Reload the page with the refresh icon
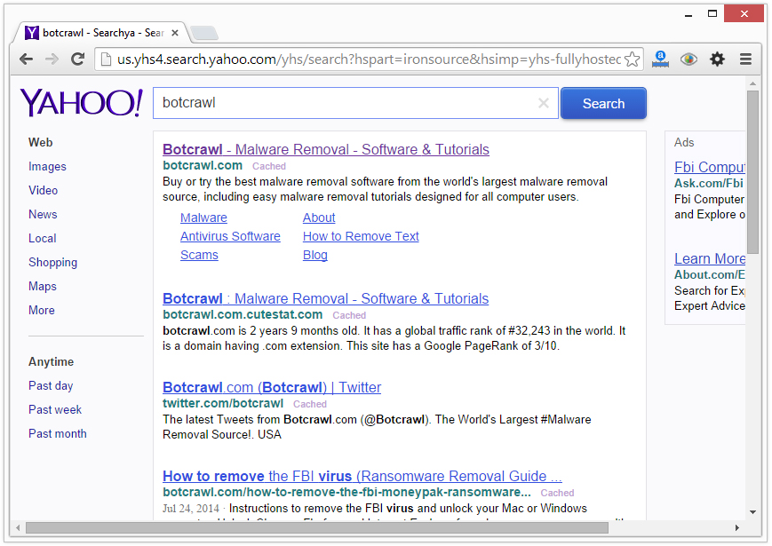This screenshot has width=772, height=546. [x=78, y=59]
